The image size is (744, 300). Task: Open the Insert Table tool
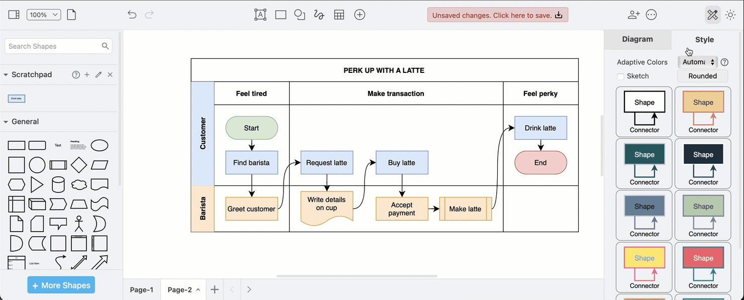pos(339,15)
